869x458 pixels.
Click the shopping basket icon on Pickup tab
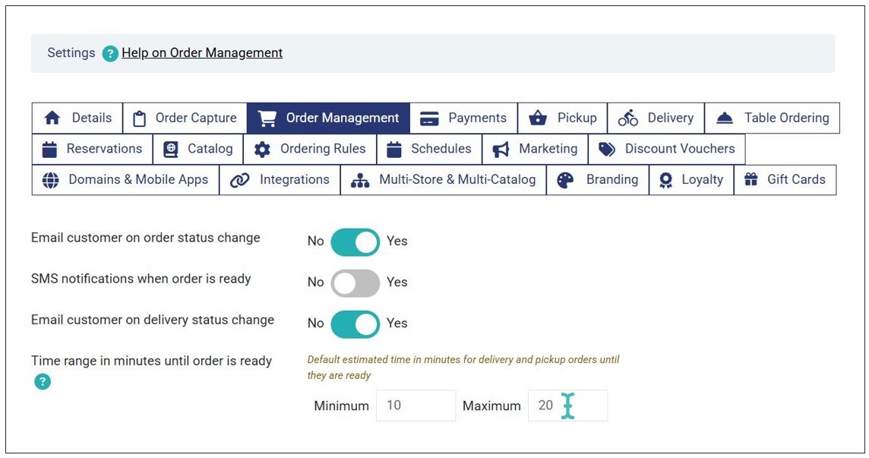[x=538, y=118]
